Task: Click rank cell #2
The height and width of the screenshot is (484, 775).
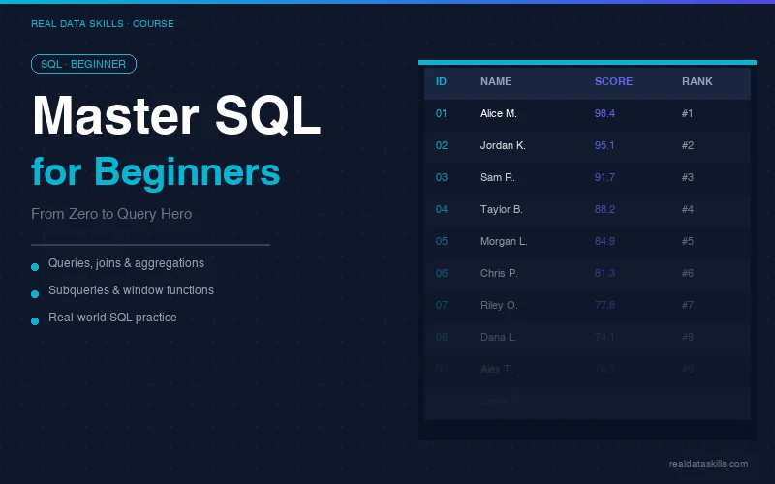Action: [688, 146]
